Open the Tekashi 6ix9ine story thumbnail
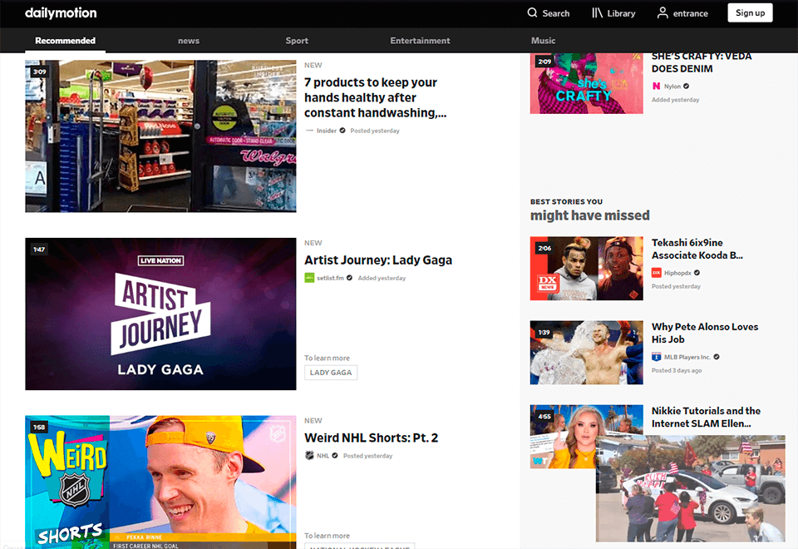The image size is (798, 549). click(x=586, y=268)
